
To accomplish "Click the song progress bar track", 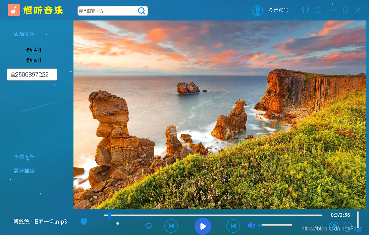I will pos(213,215).
